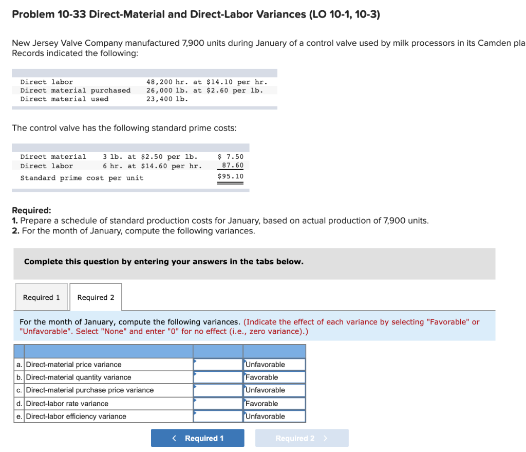526x452 pixels.
Task: Open effect dropdown for Direct-material purchase price variance
Action: coord(274,390)
